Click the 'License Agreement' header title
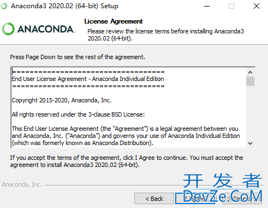The height and width of the screenshot is (208, 268). click(114, 21)
